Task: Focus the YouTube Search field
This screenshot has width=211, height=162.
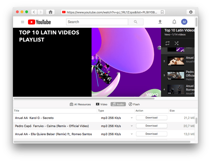Action: coord(97,22)
